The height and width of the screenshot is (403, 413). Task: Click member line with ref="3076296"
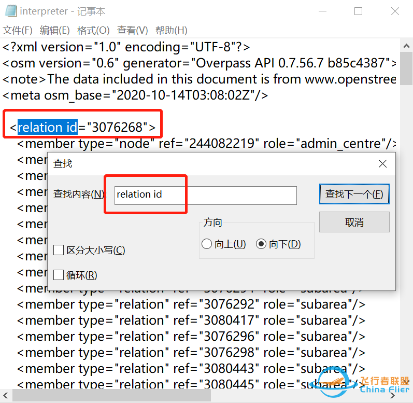(191, 337)
